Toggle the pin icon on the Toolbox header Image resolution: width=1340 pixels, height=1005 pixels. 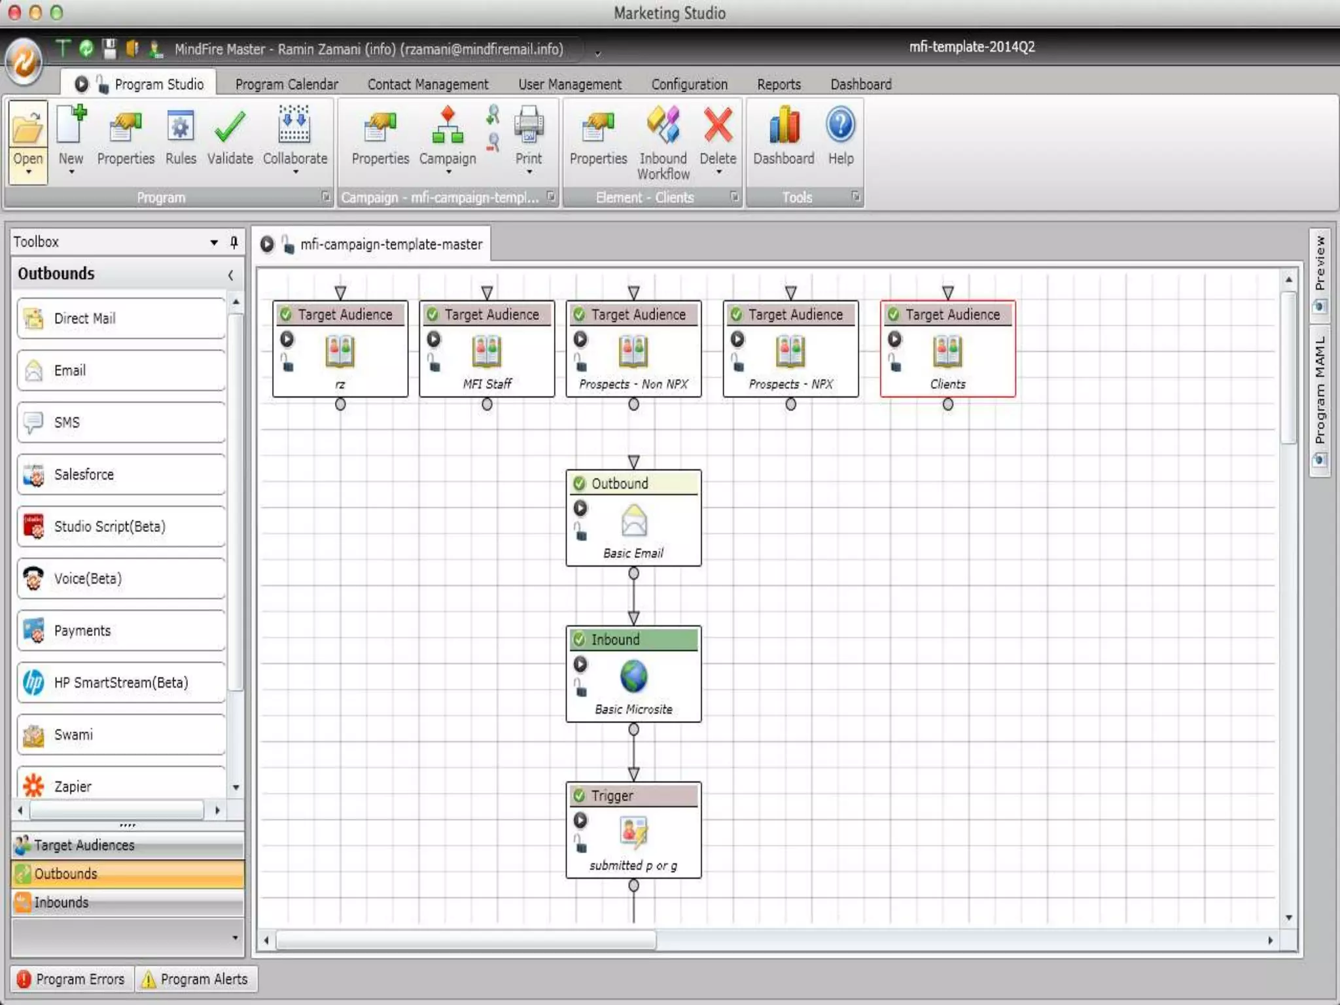[x=234, y=242]
